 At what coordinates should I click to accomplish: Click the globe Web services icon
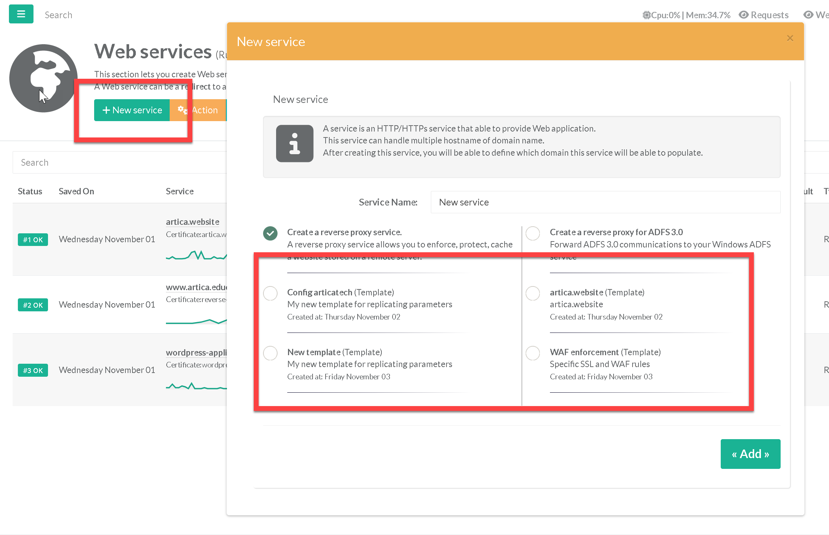44,78
